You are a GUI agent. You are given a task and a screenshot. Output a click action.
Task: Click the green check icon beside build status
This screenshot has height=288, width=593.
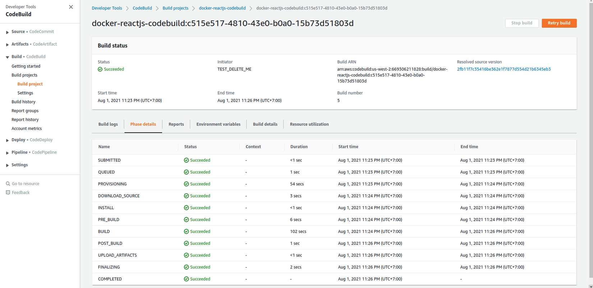tap(100, 69)
